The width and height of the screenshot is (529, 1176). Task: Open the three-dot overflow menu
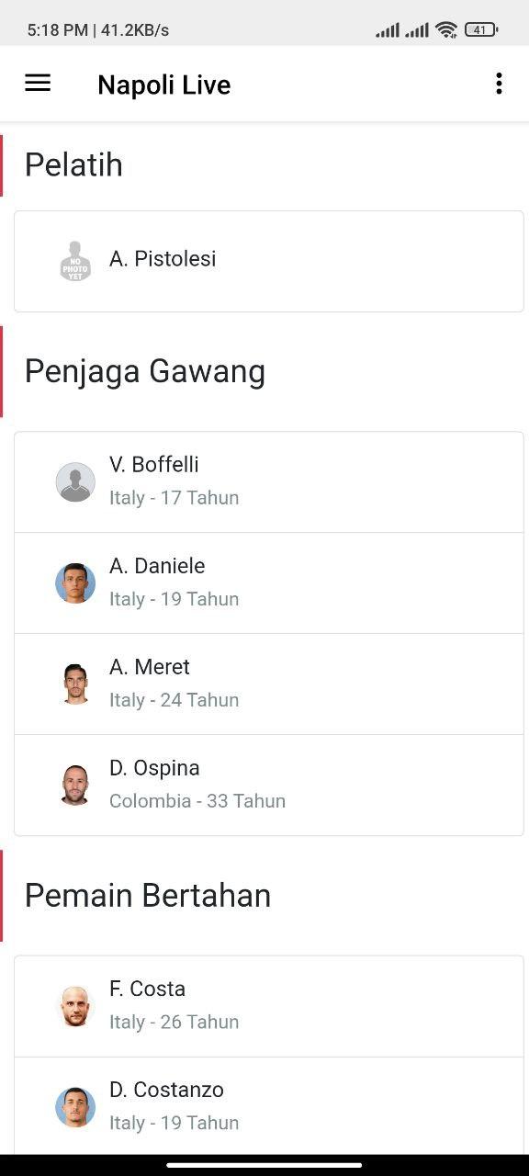click(499, 84)
